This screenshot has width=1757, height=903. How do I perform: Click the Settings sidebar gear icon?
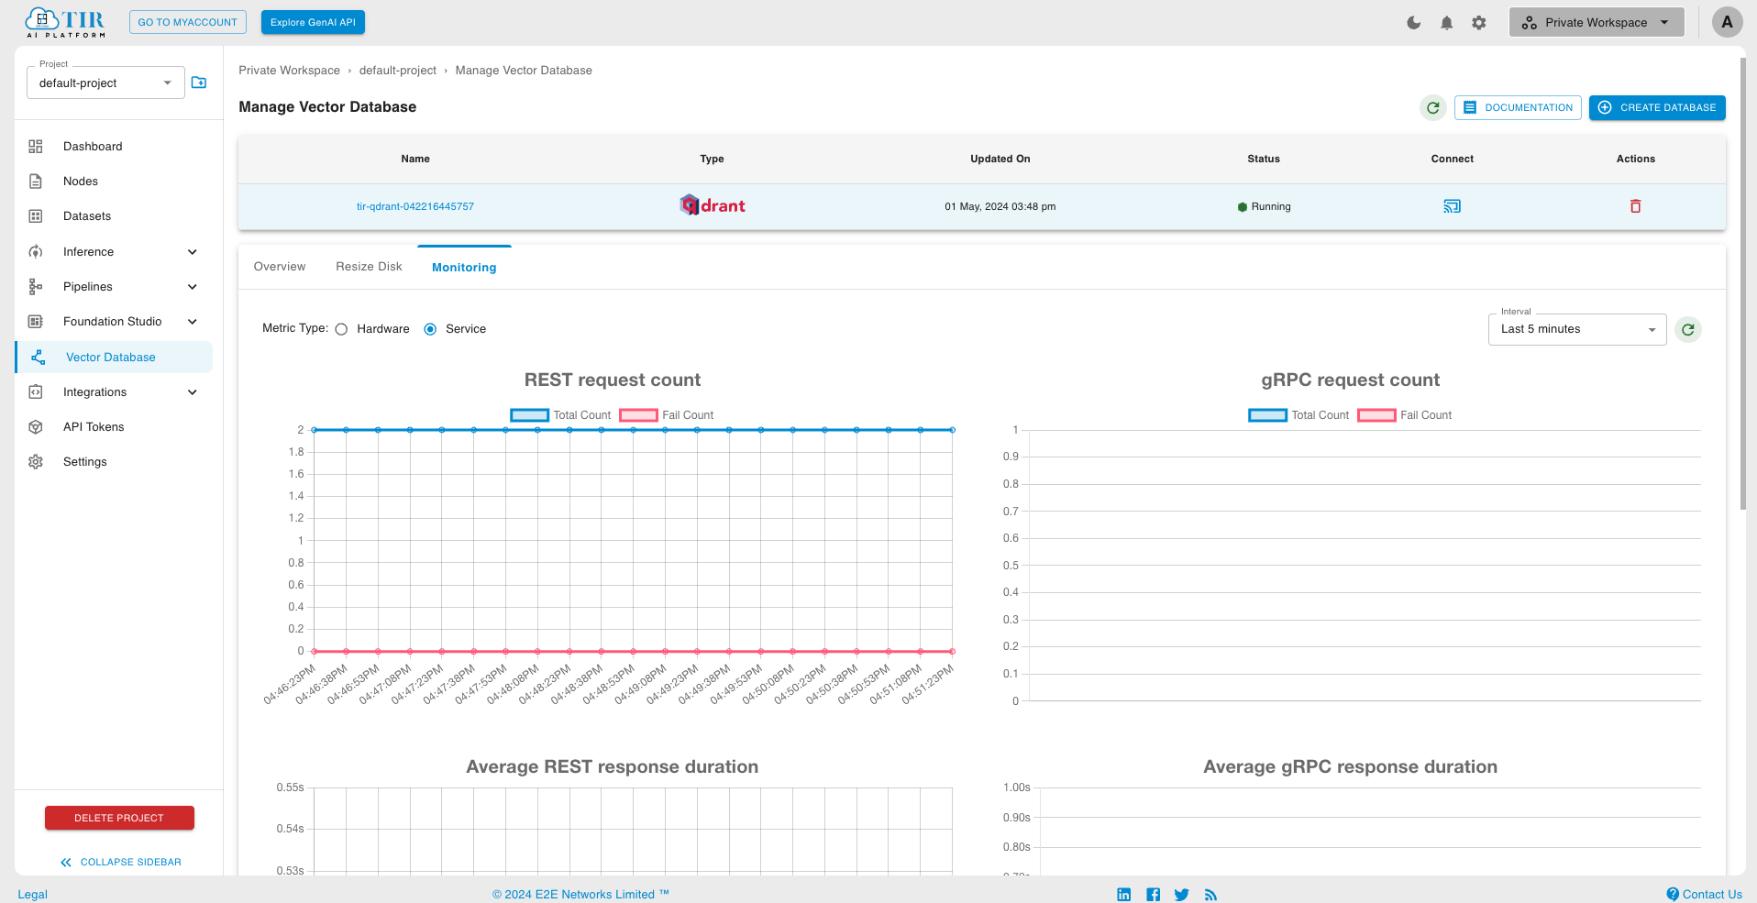click(36, 462)
